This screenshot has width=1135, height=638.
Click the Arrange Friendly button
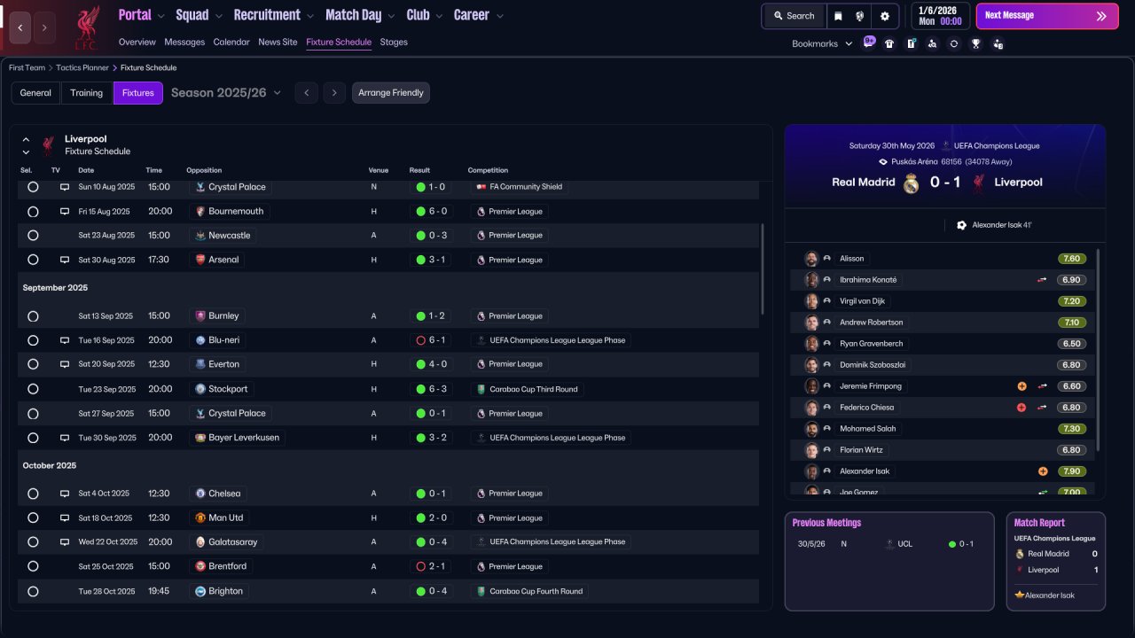click(391, 93)
